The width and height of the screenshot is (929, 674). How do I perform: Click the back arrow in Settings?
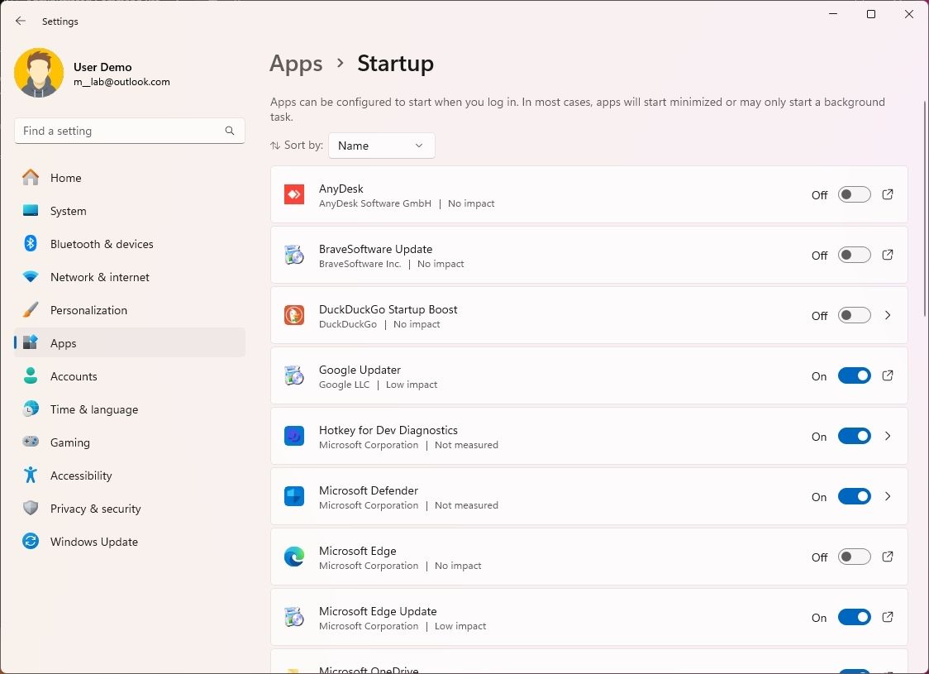pos(21,22)
